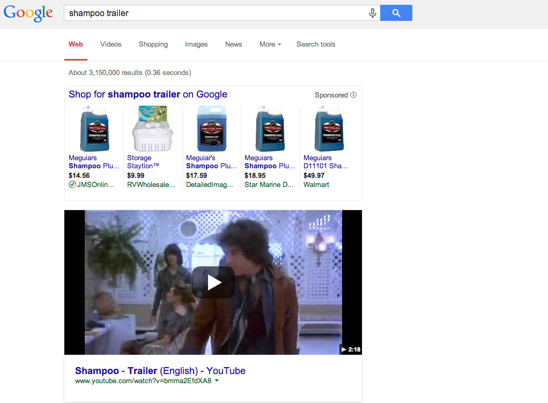Viewport: 548px width, 403px height.
Task: Open the Meguiars D11101 Sha... product link
Action: pyautogui.click(x=325, y=162)
